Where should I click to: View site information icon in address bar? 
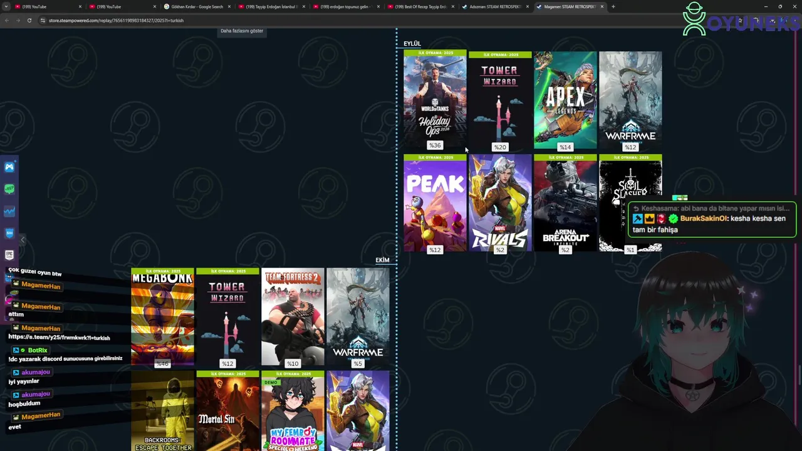[x=43, y=20]
